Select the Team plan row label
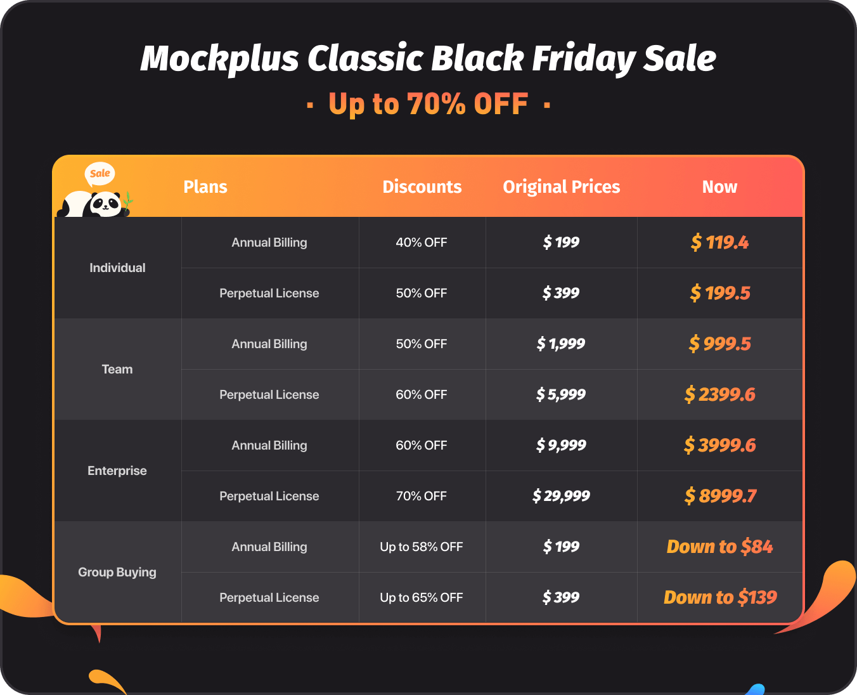Screen dimensions: 857x695 (117, 369)
